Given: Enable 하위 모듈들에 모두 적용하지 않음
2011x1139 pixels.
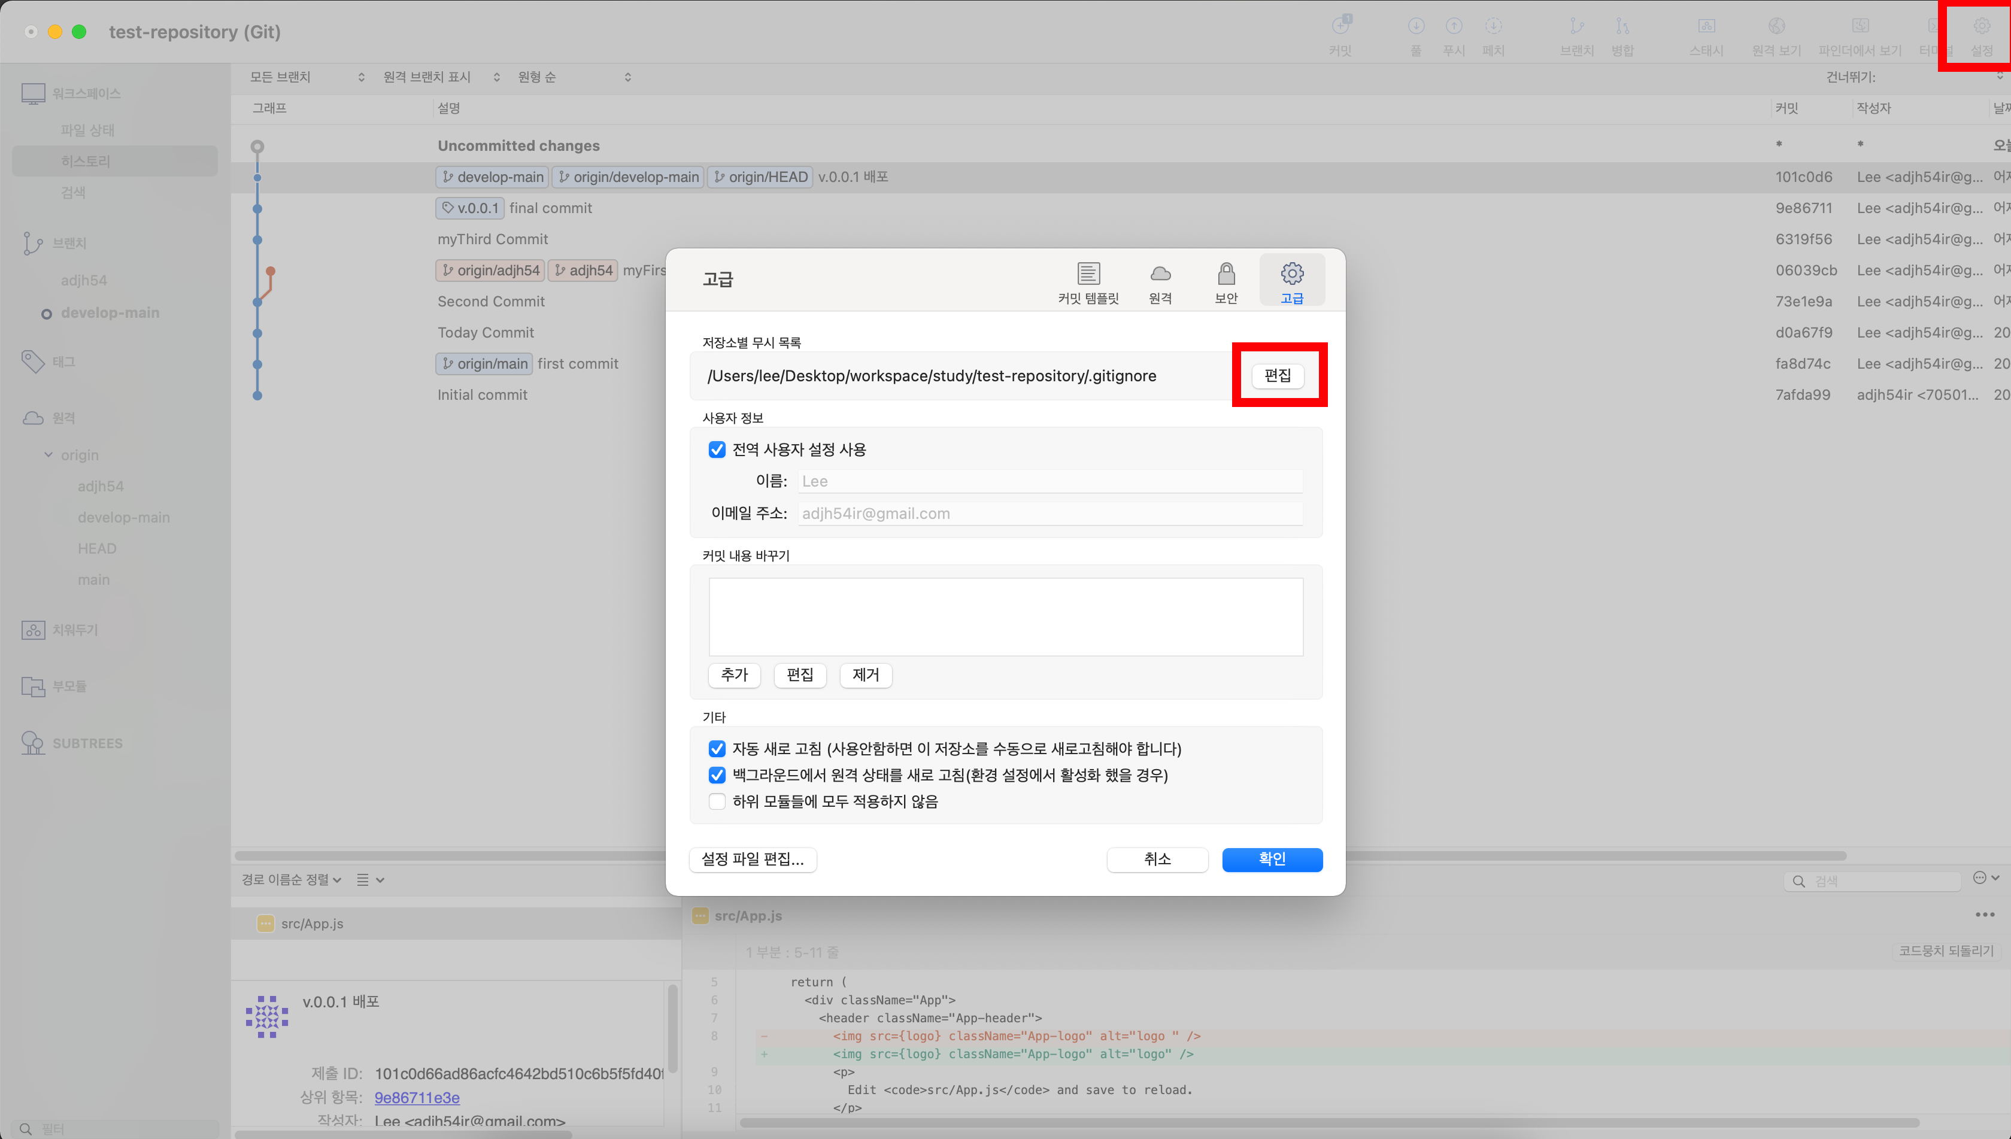Looking at the screenshot, I should (717, 801).
